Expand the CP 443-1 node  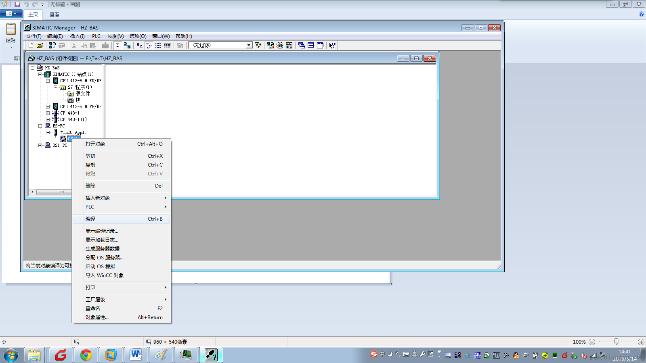(48, 113)
